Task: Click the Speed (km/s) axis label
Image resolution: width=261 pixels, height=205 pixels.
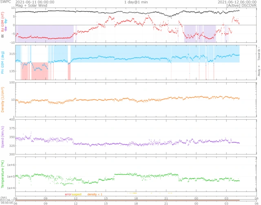Action: coord(3,137)
